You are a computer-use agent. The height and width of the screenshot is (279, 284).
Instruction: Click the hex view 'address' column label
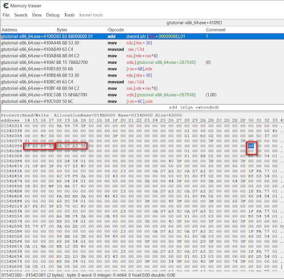click(x=10, y=120)
